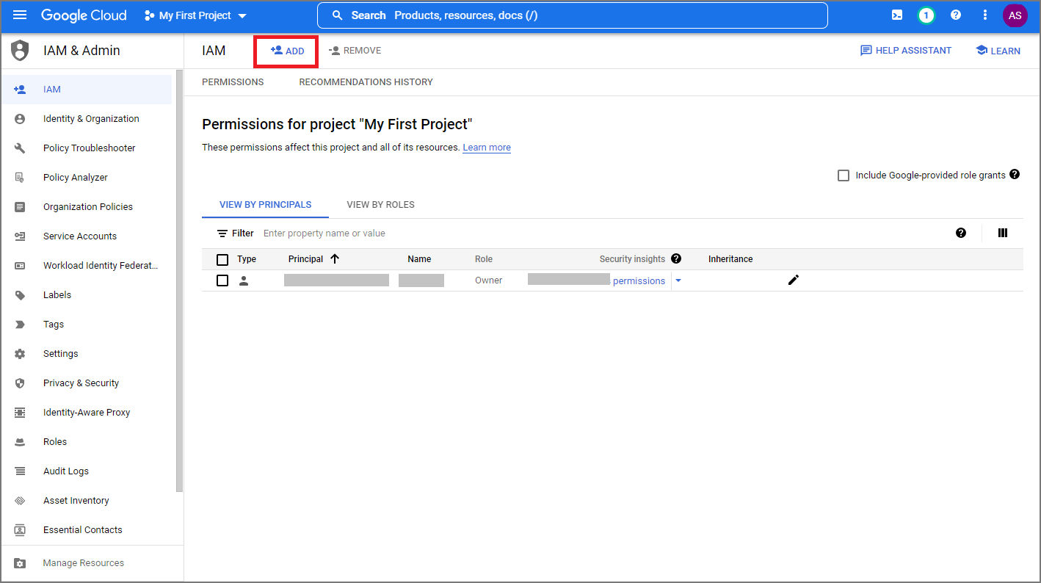Click the Audit Logs list icon
The image size is (1041, 583).
(20, 471)
